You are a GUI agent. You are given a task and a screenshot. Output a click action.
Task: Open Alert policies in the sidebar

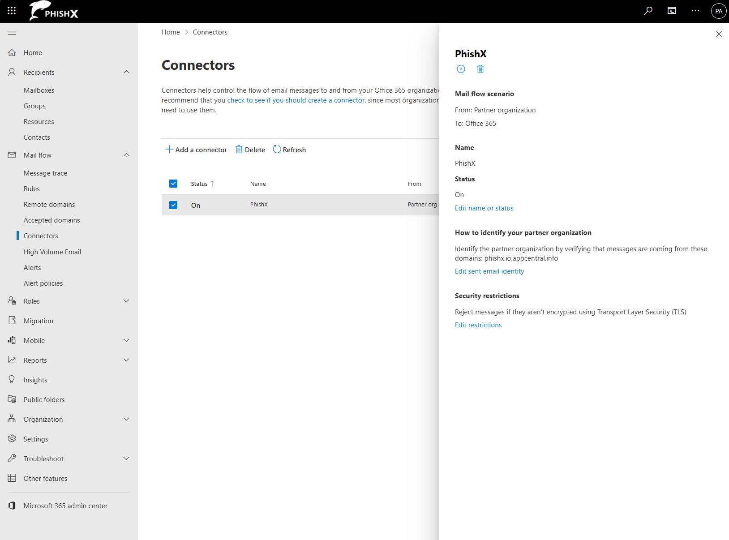[43, 283]
